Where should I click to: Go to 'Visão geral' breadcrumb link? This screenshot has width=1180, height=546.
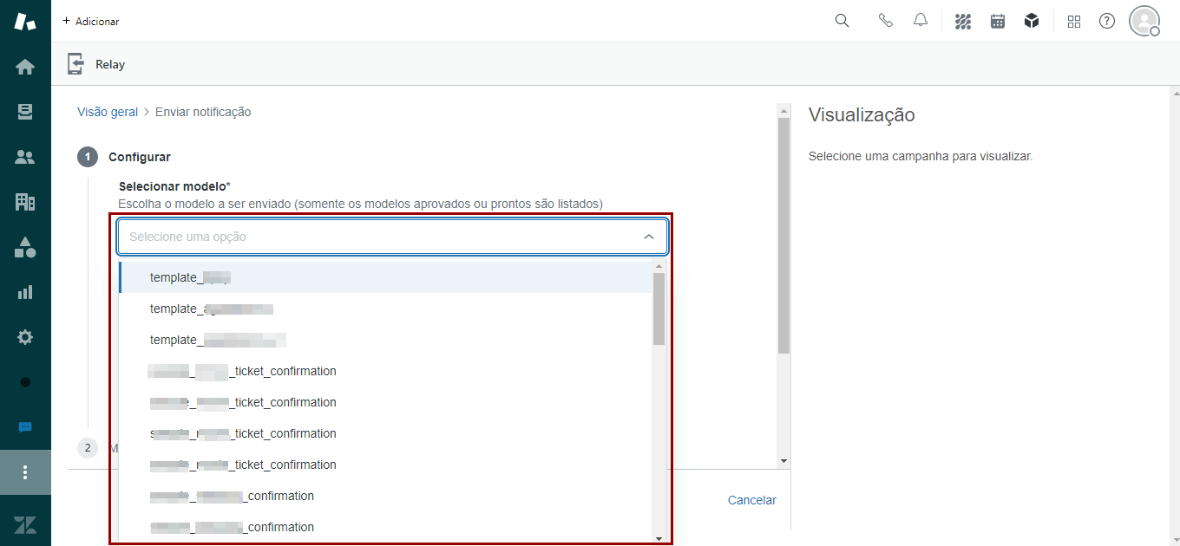108,112
